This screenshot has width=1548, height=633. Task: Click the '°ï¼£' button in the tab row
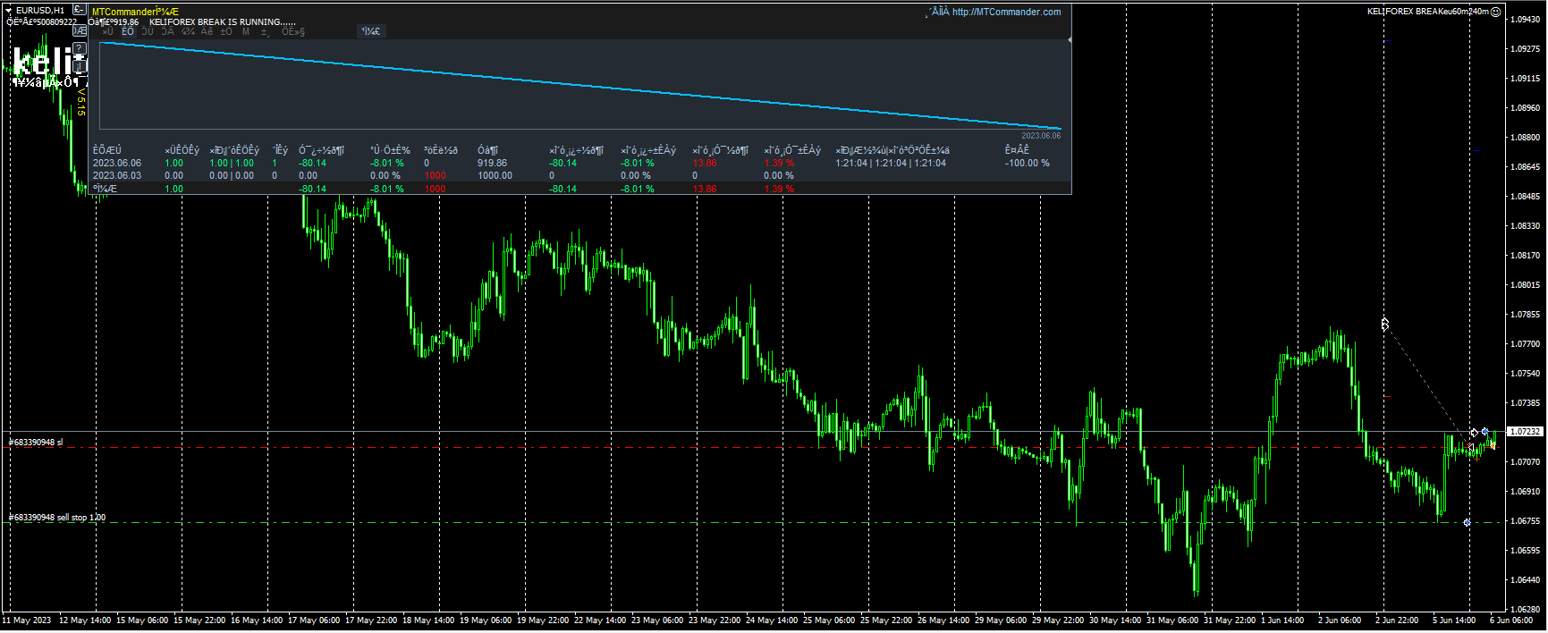coord(371,31)
